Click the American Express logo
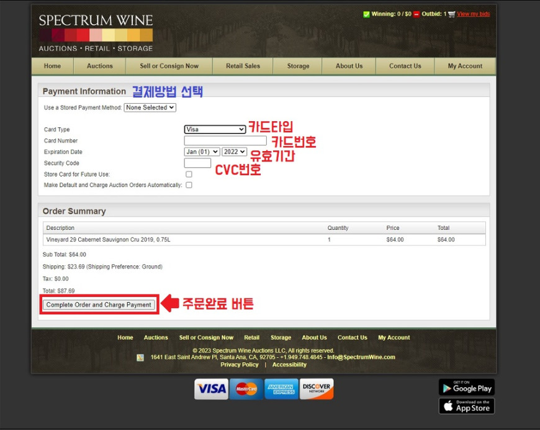 [281, 389]
